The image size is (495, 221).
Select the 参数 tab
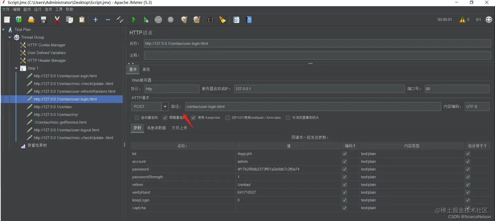point(137,128)
